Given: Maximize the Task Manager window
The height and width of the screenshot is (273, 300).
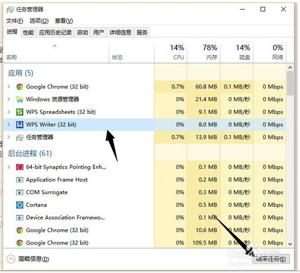Looking at the screenshot, I should (263, 10).
